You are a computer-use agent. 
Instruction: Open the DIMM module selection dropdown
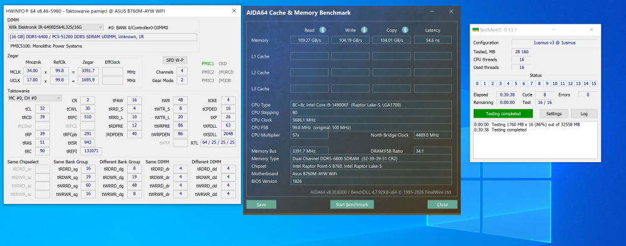(x=56, y=28)
